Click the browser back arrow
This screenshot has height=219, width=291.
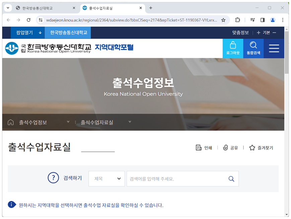(x=8, y=20)
